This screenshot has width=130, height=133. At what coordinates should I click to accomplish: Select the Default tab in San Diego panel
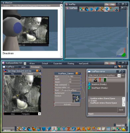(30, 74)
